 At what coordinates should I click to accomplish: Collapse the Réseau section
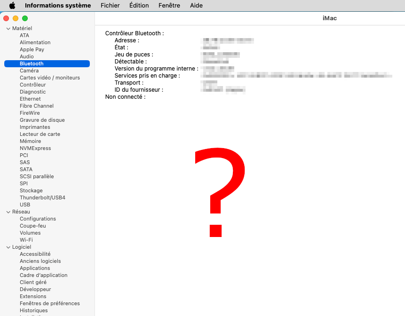click(x=8, y=212)
